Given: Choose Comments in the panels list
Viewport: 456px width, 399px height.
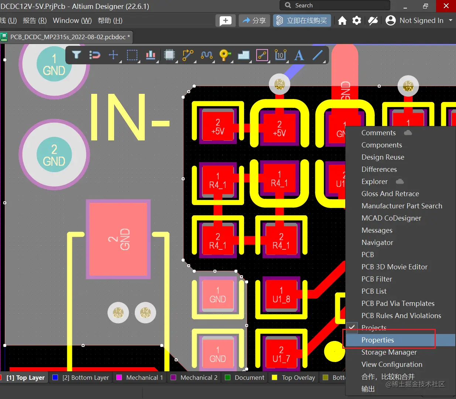Looking at the screenshot, I should (401, 133).
